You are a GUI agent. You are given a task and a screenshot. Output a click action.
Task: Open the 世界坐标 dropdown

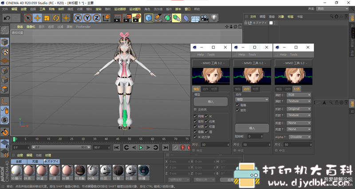click(x=179, y=180)
